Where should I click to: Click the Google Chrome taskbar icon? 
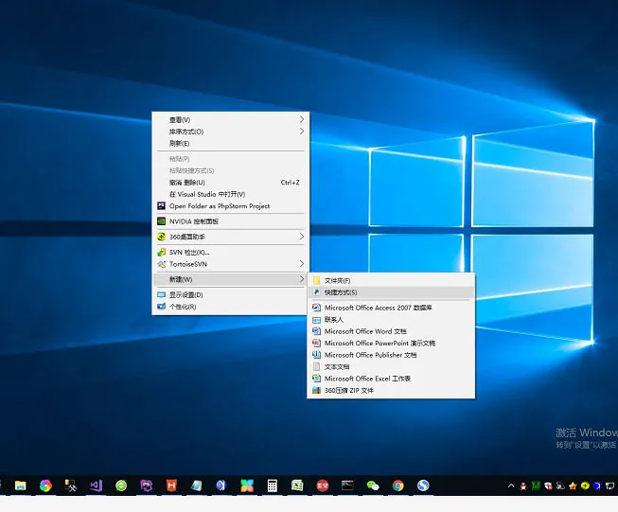(x=398, y=486)
